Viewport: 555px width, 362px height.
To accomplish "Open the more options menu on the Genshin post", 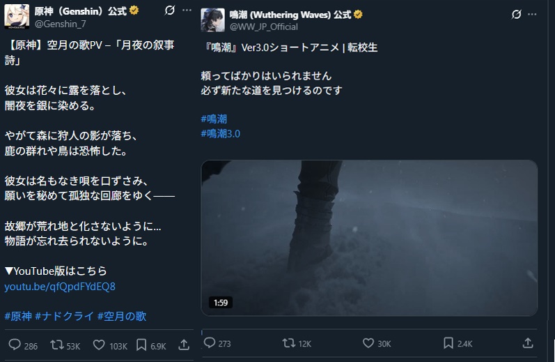I will (187, 10).
